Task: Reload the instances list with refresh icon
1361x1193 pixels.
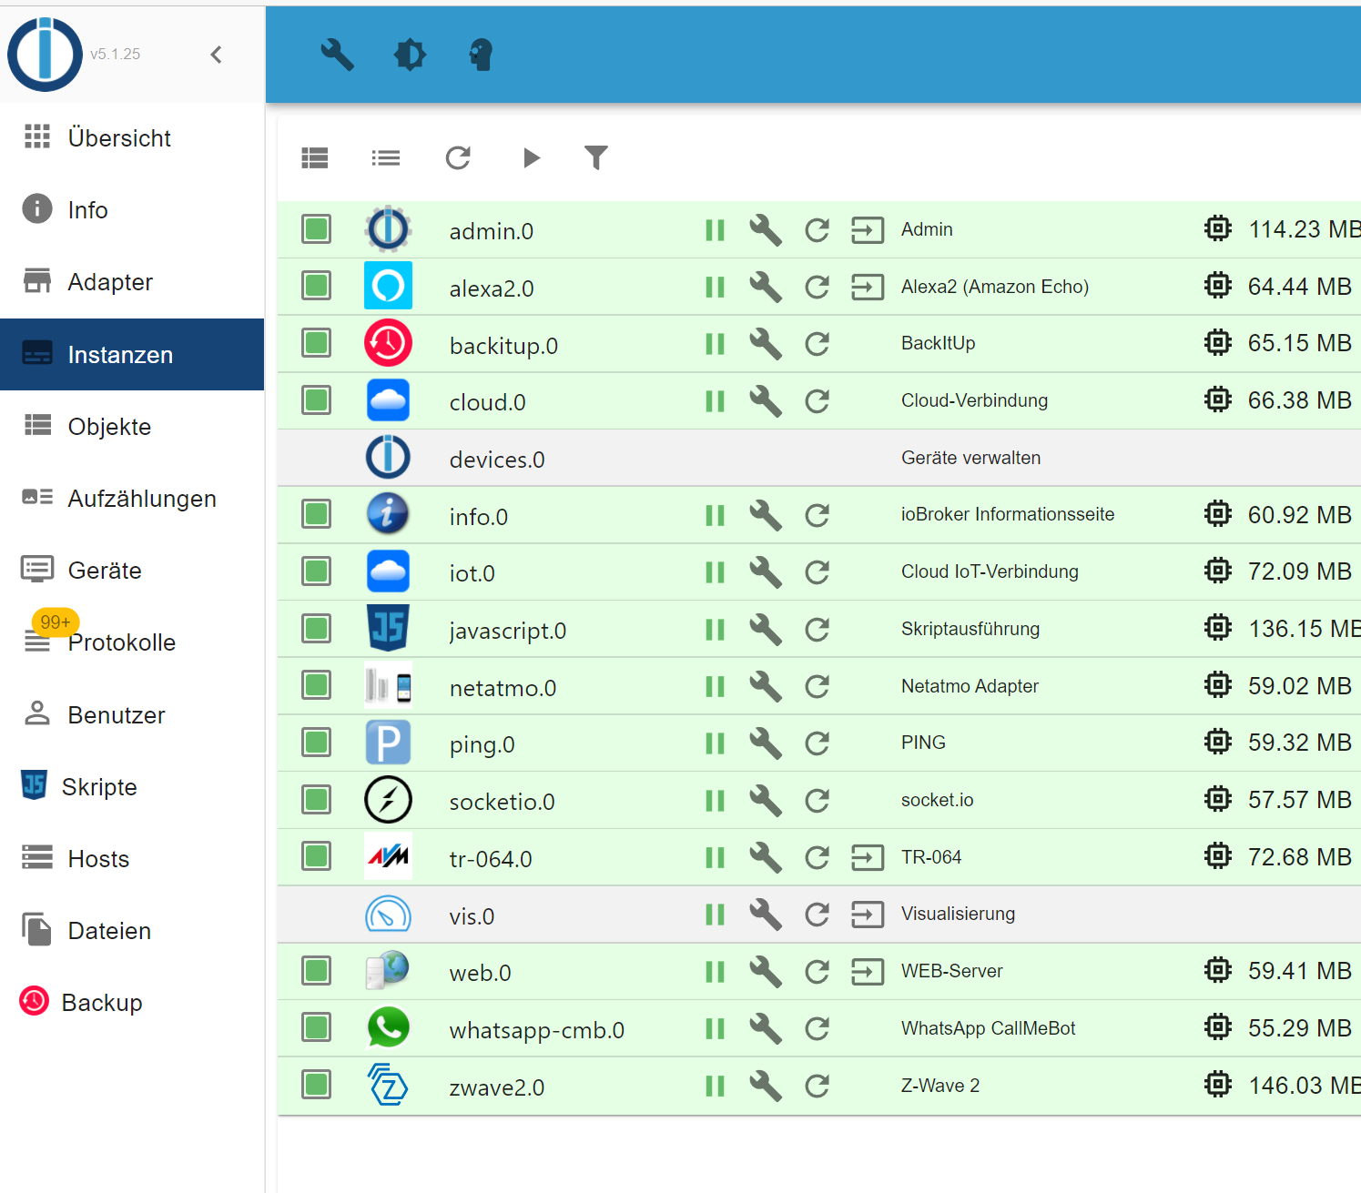Action: (458, 157)
